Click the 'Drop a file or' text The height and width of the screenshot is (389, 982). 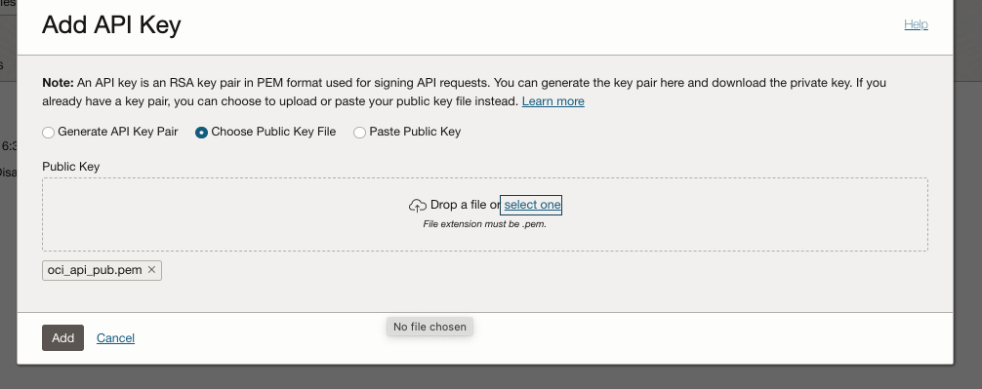[466, 205]
